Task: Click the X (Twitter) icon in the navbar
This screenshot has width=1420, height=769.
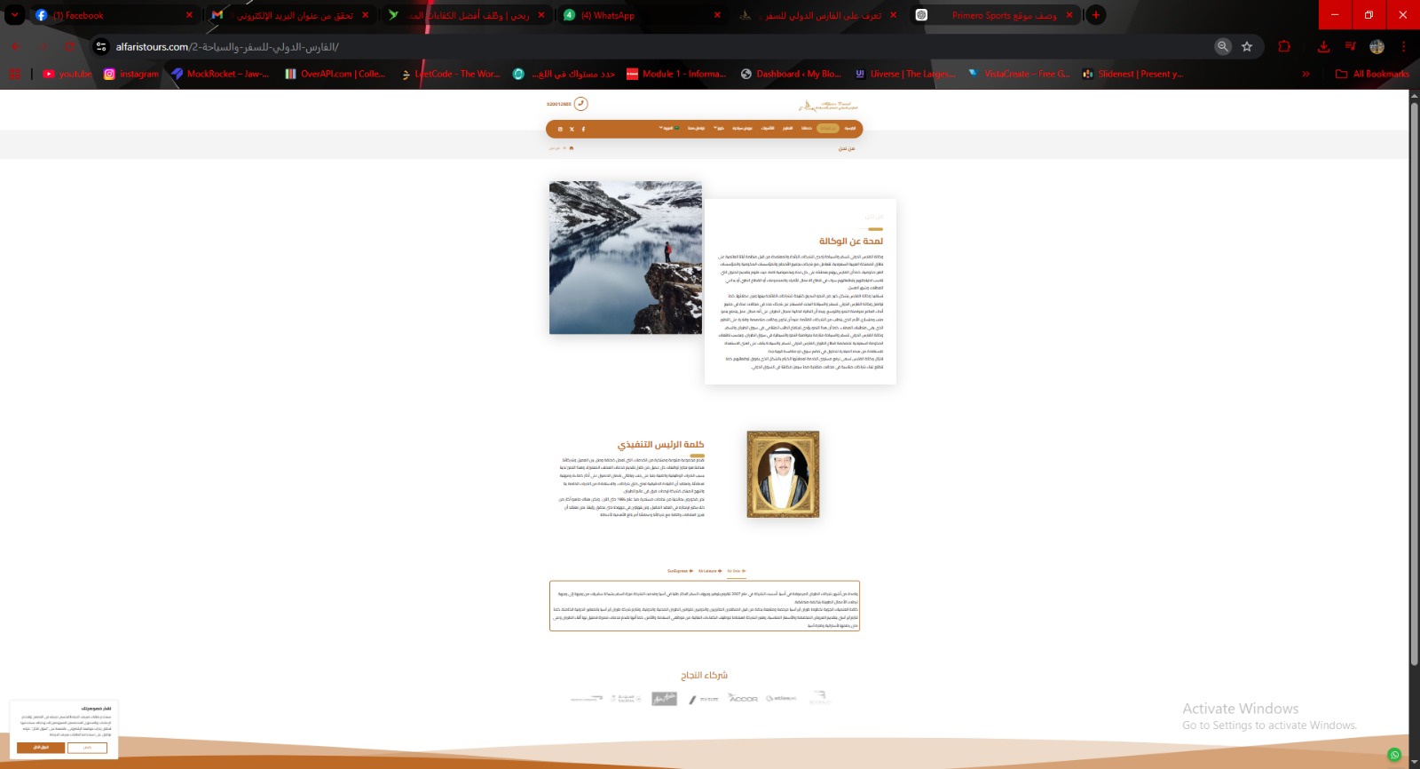Action: pos(572,130)
